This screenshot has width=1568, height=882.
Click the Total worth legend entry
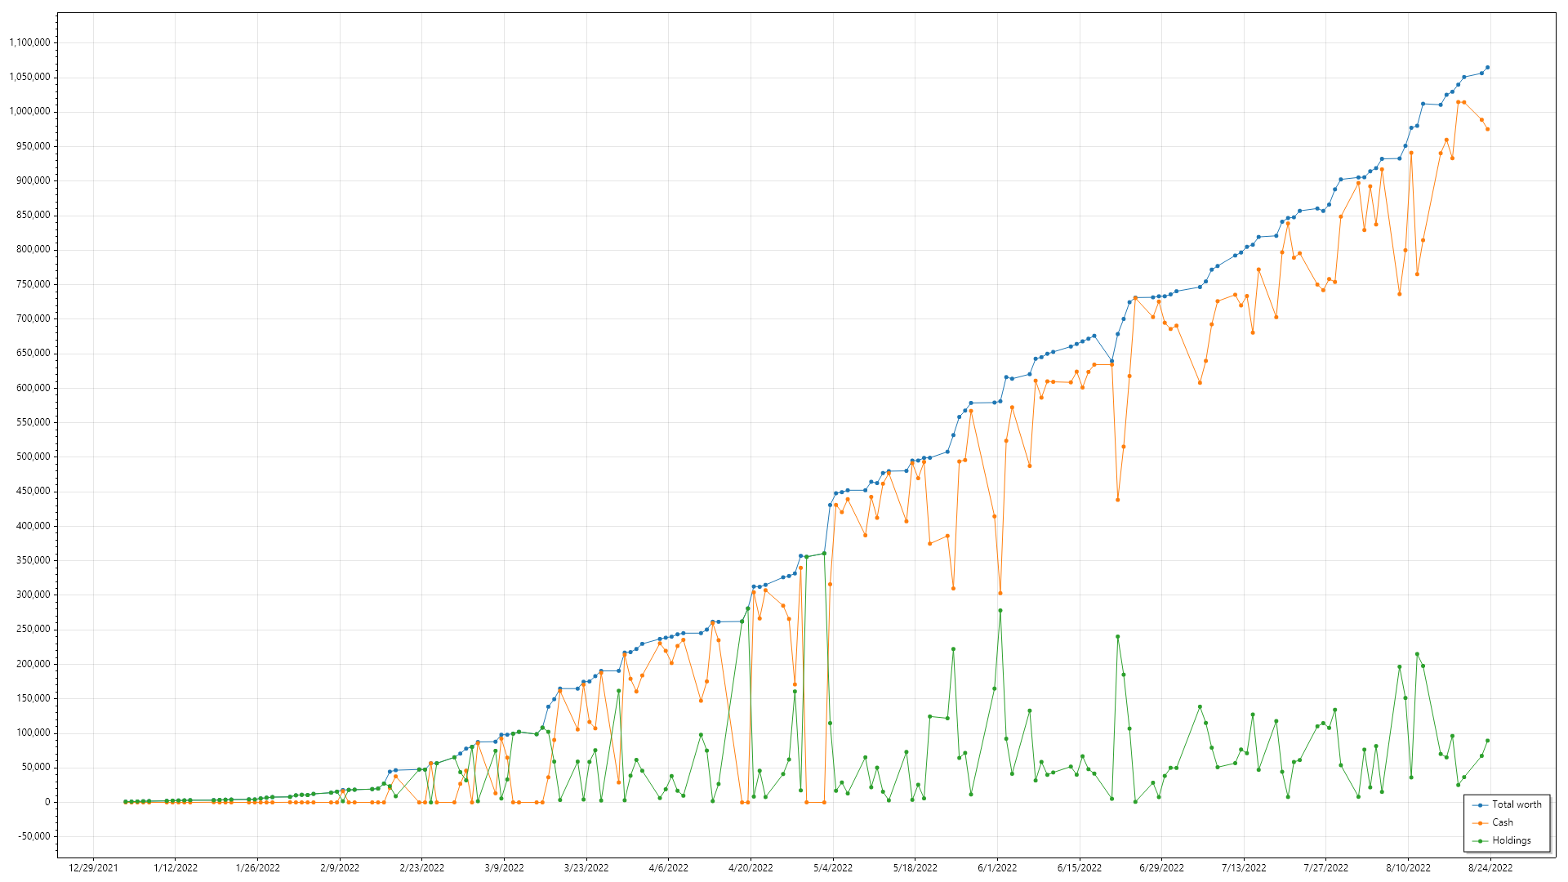1507,804
